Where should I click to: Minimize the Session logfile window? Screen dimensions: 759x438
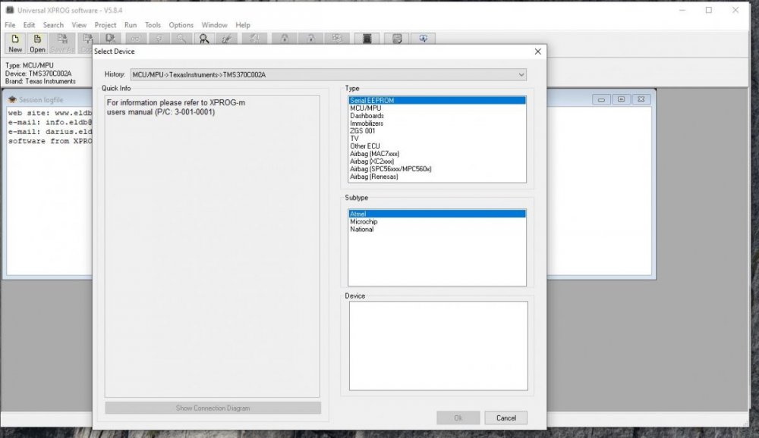pyautogui.click(x=602, y=99)
